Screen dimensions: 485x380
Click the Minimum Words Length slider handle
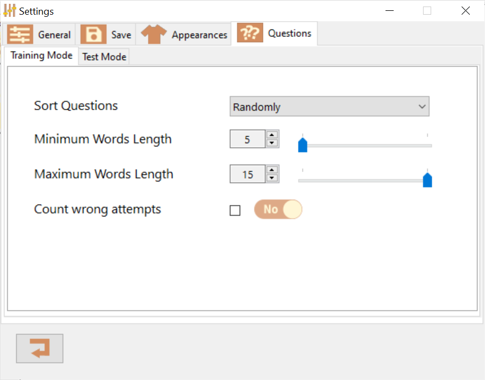point(303,145)
